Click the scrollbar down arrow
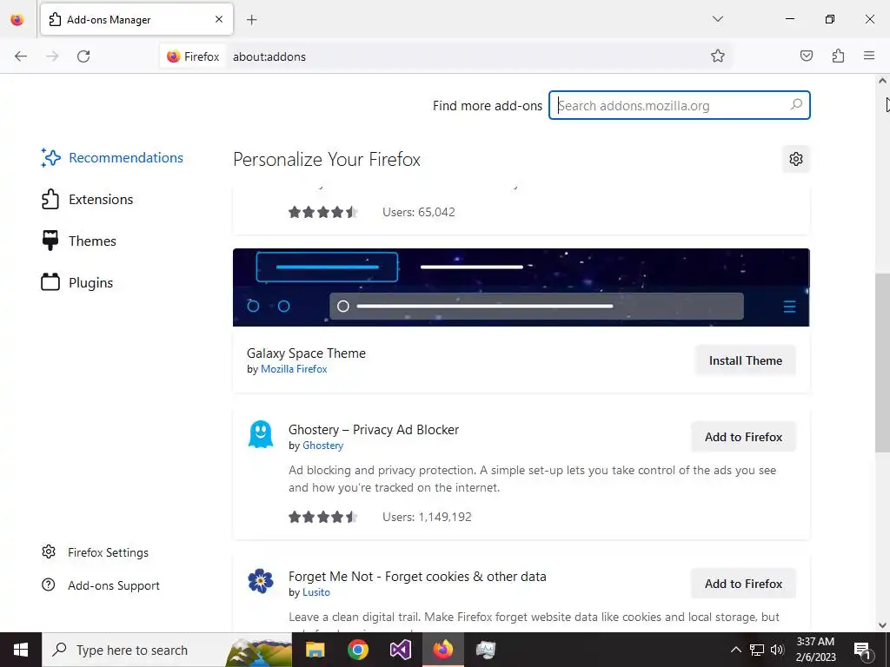This screenshot has height=667, width=890. 882,625
